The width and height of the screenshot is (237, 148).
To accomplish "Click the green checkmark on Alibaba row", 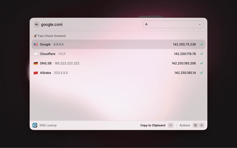I will point(202,73).
